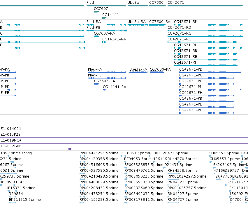Screen dimensions: 248x204
Task: Click transcript Ube3a-RA
Action: (x=137, y=22)
